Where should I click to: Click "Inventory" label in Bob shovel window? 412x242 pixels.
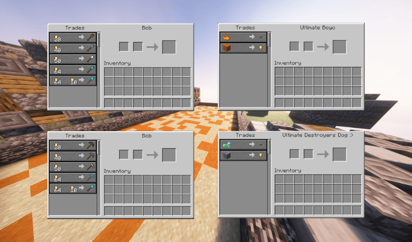(x=117, y=63)
